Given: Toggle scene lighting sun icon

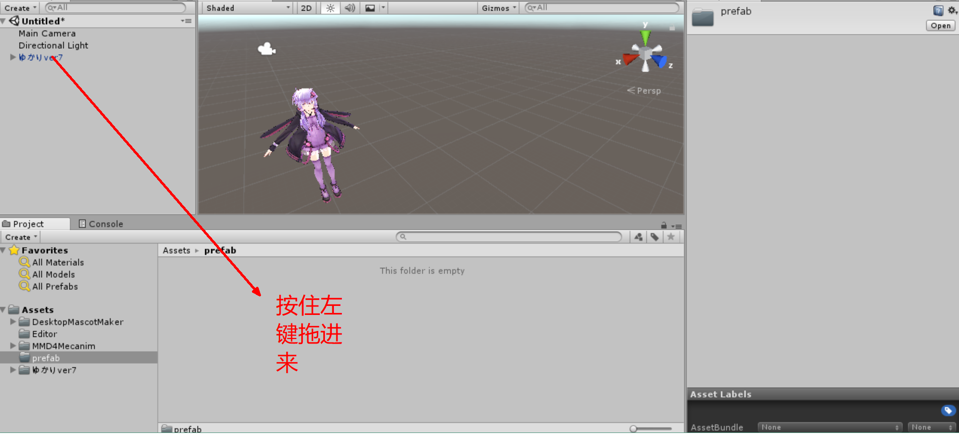Looking at the screenshot, I should tap(330, 8).
